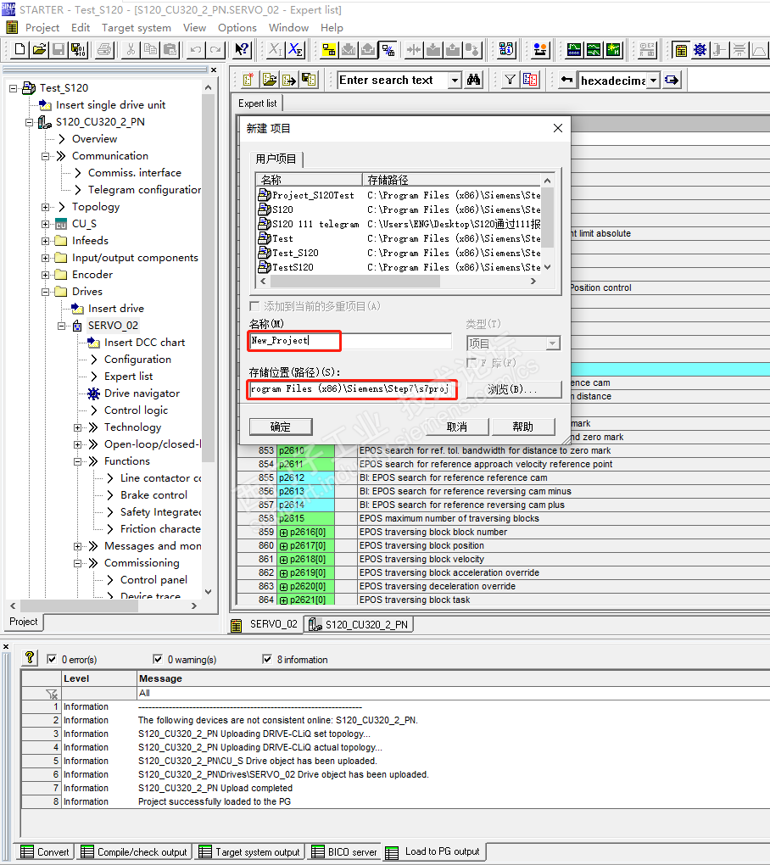Expand the Infeeds folder node
770x865 pixels.
click(x=45, y=241)
